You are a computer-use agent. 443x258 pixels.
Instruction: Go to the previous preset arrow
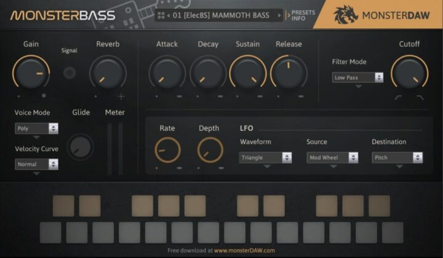[167, 15]
